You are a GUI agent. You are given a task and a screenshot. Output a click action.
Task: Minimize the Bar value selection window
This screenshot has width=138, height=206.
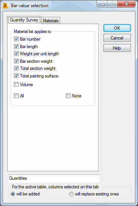(x=102, y=4)
